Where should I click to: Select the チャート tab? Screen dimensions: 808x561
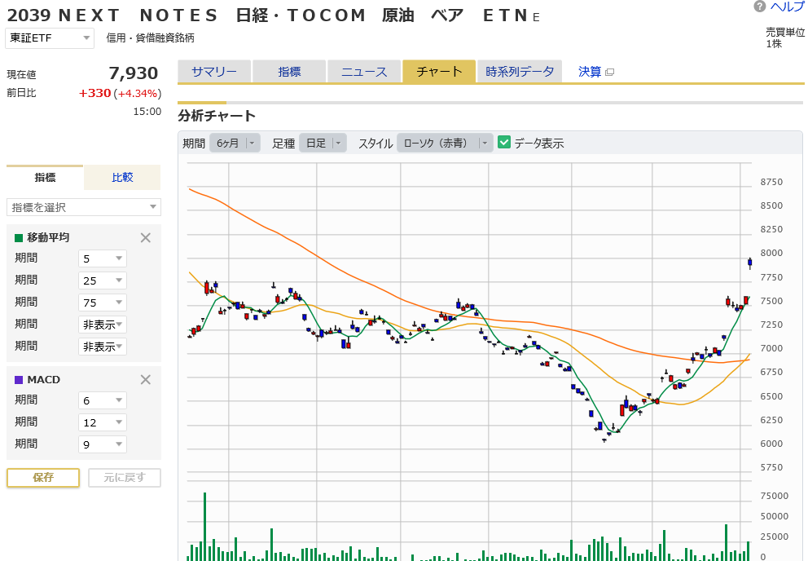(439, 72)
